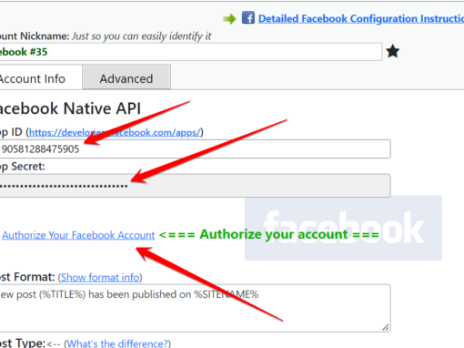Switch to the Advanced tab
The height and width of the screenshot is (348, 464).
[x=126, y=78]
